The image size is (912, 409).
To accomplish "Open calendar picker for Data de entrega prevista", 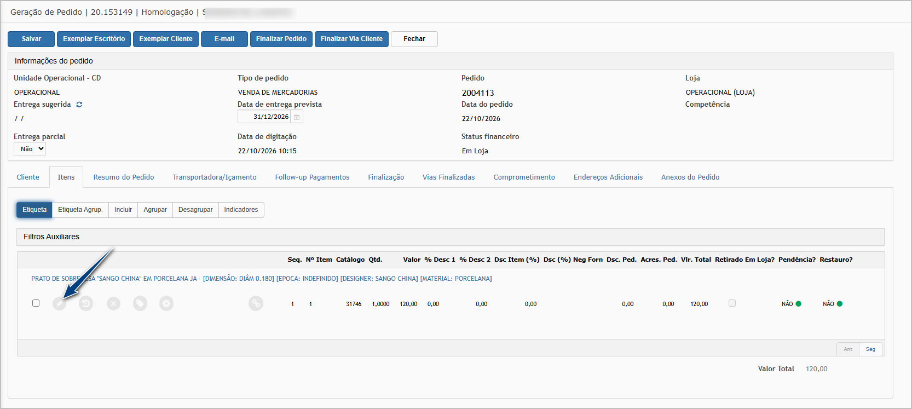I will click(x=297, y=117).
